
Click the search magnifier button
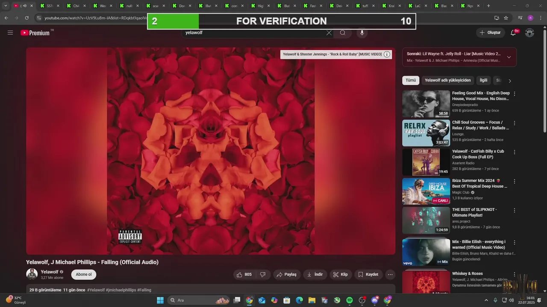[343, 33]
